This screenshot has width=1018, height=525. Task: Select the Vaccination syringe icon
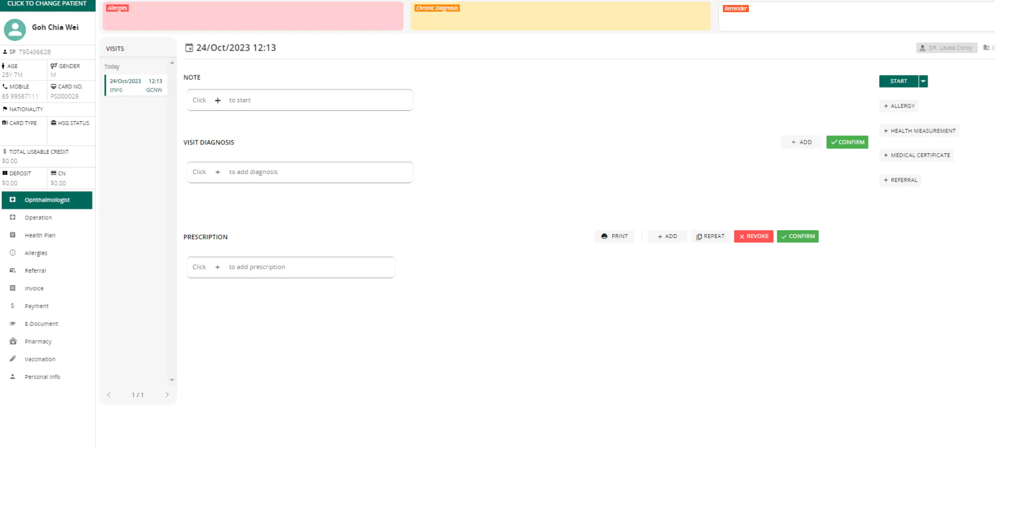point(13,359)
